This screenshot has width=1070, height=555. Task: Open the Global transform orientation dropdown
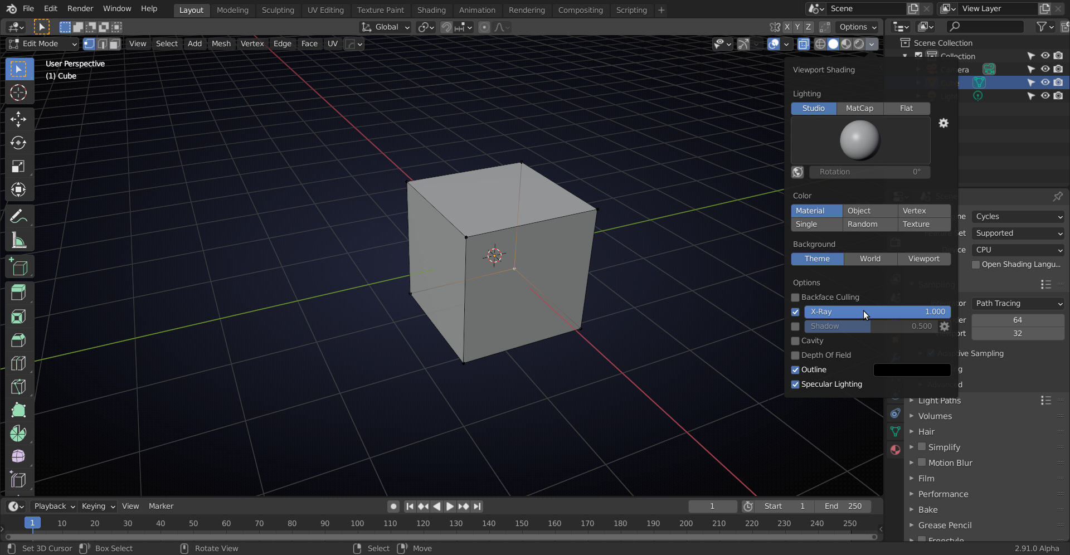385,27
